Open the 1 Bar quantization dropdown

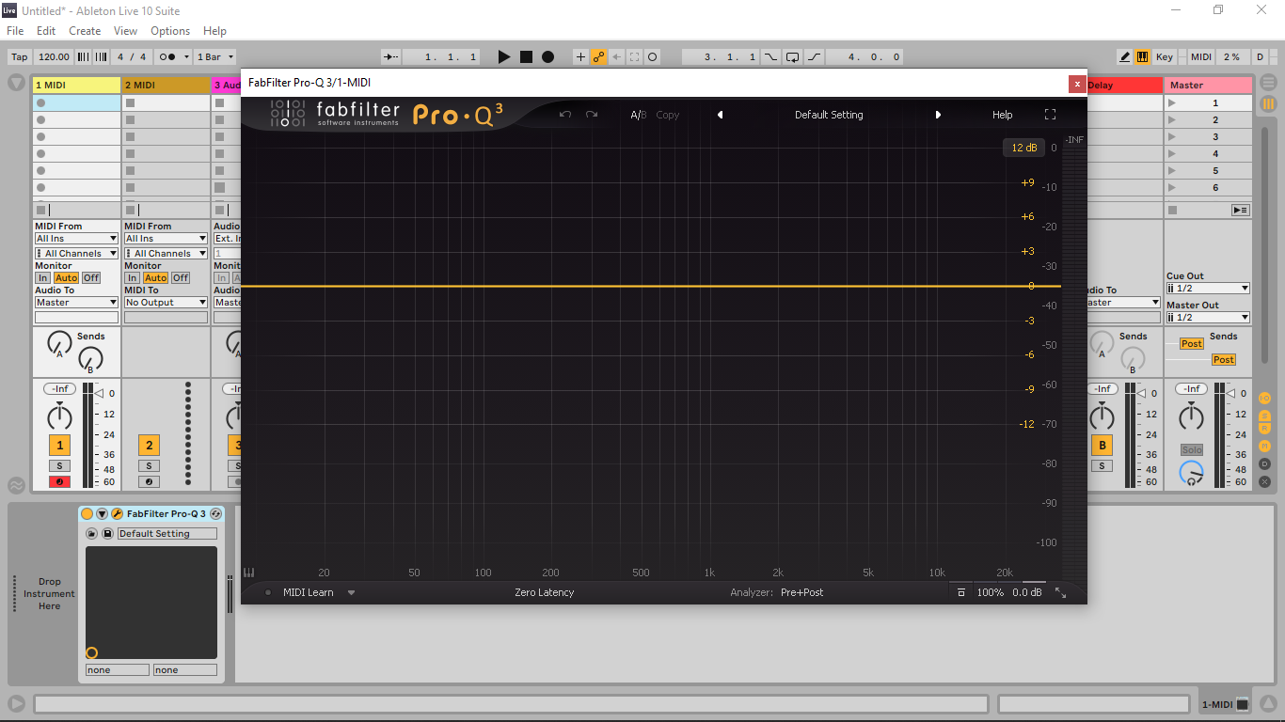coord(215,56)
